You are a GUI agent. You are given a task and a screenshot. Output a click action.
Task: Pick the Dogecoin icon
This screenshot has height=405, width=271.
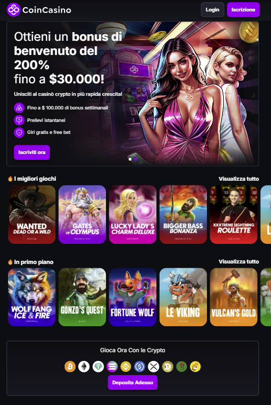coord(167,366)
